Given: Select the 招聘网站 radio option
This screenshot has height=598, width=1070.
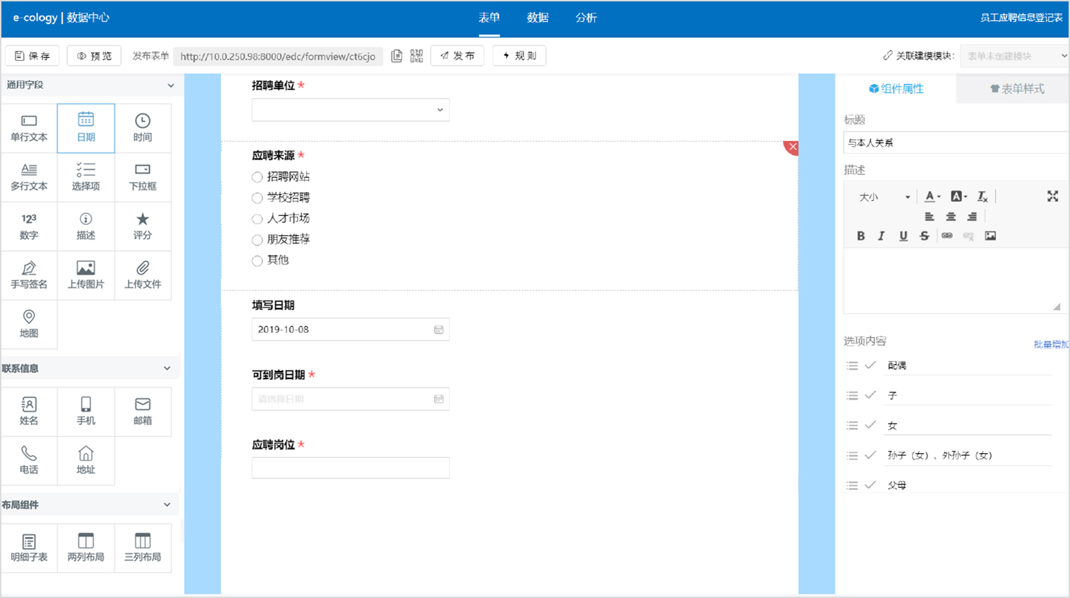Looking at the screenshot, I should click(257, 177).
